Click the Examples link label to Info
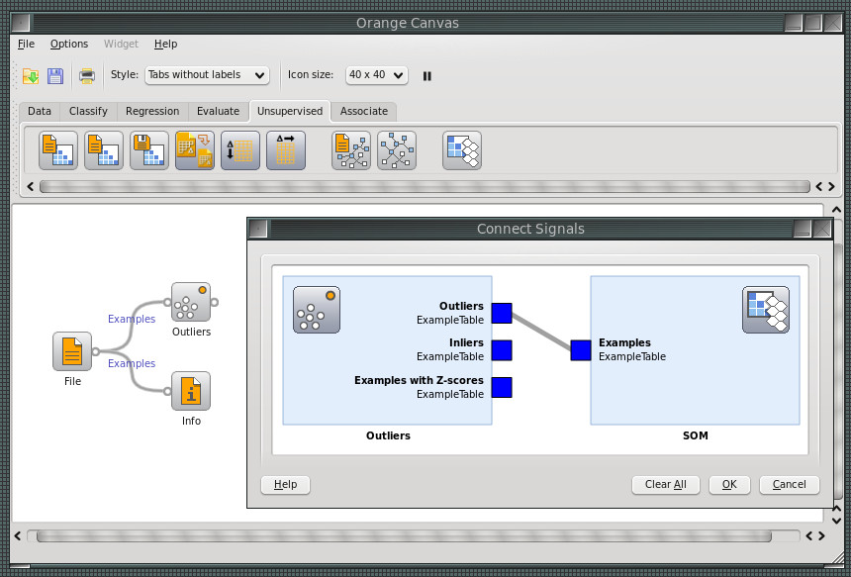Viewport: 851px width, 577px height. 132,363
